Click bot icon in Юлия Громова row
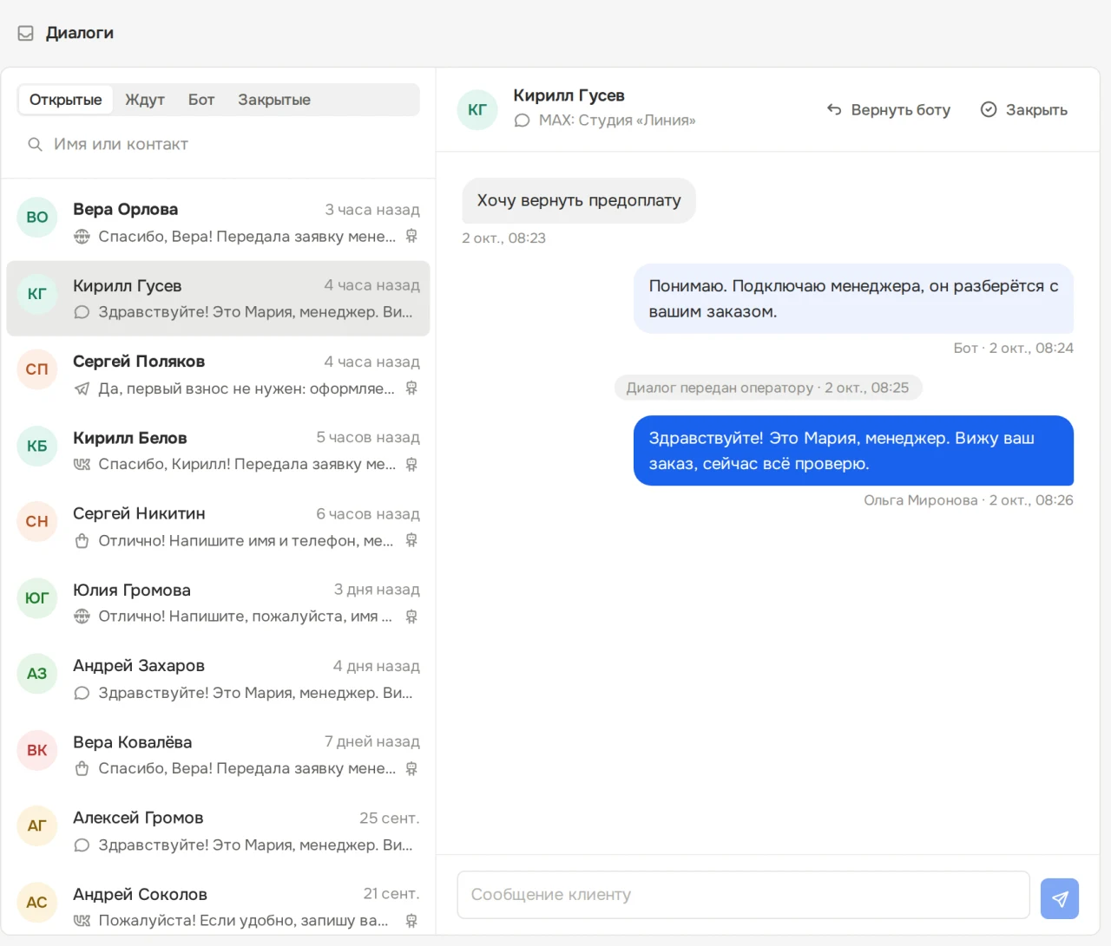The height and width of the screenshot is (946, 1111). pyautogui.click(x=411, y=617)
